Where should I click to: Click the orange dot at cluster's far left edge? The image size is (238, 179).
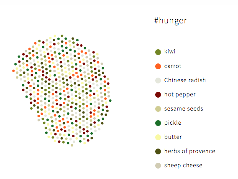coord(13,71)
